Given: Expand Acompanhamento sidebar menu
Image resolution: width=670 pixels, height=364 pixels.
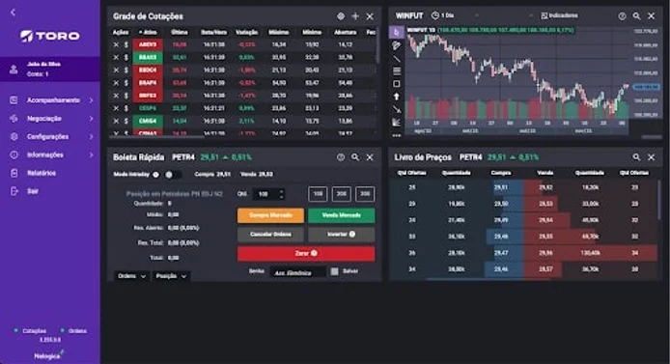Looking at the screenshot, I should point(50,100).
